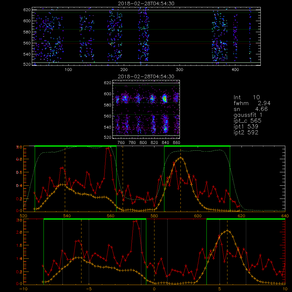
Task: Select the 'gaussfit 1' readout line
Action: [248, 115]
